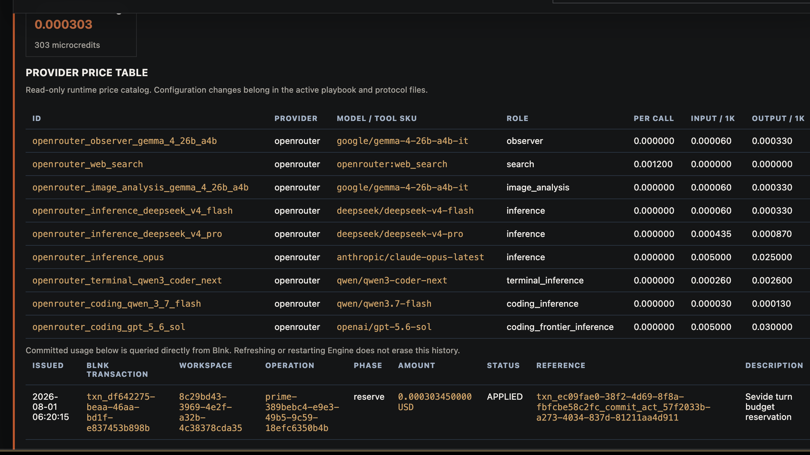Click the coding_frontier_inference role cell
Image resolution: width=810 pixels, height=455 pixels.
[x=560, y=327]
